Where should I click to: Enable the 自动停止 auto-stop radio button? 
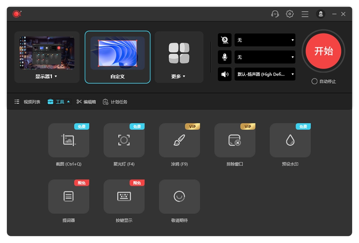click(x=314, y=81)
